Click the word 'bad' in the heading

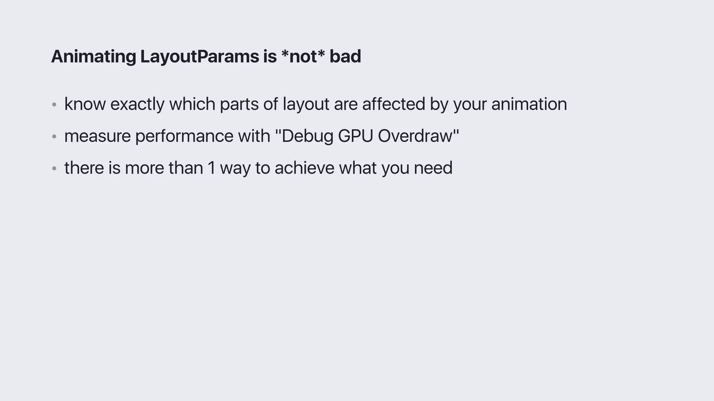pos(345,56)
